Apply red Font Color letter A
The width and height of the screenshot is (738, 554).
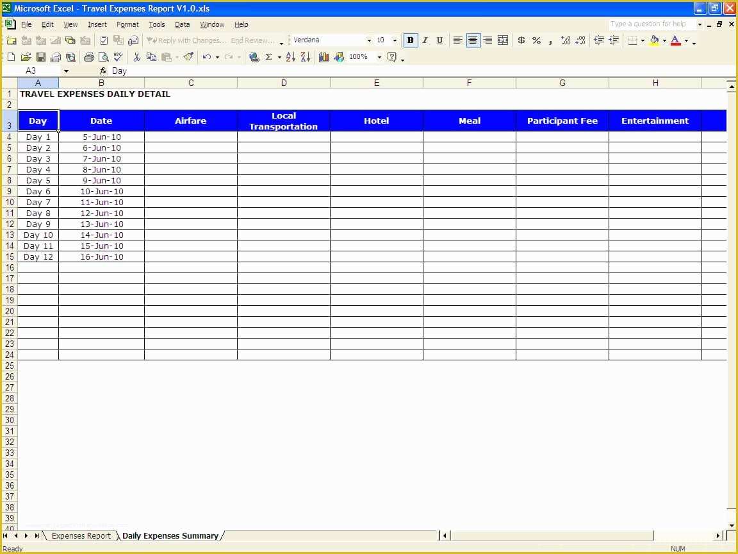(676, 40)
